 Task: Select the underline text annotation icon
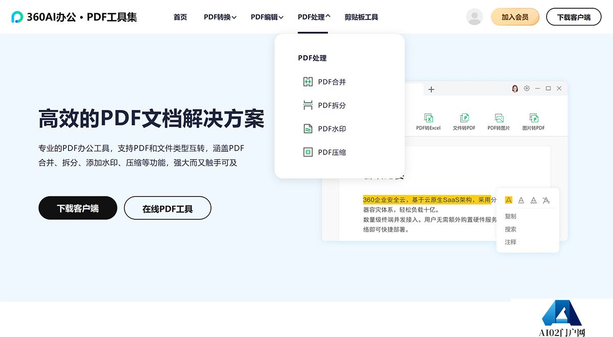(521, 200)
